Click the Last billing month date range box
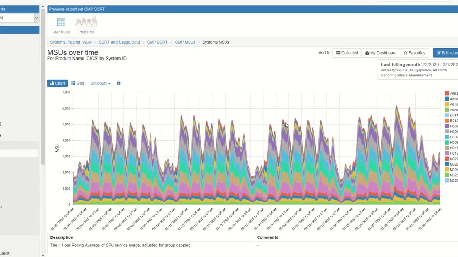Image resolution: width=458 pixels, height=257 pixels. point(418,69)
